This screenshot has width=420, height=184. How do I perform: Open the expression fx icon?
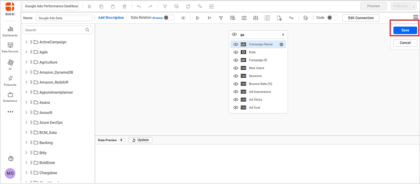[209, 18]
